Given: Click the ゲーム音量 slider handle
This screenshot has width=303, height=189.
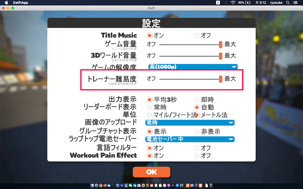Looking at the screenshot, I should pyautogui.click(x=221, y=44).
